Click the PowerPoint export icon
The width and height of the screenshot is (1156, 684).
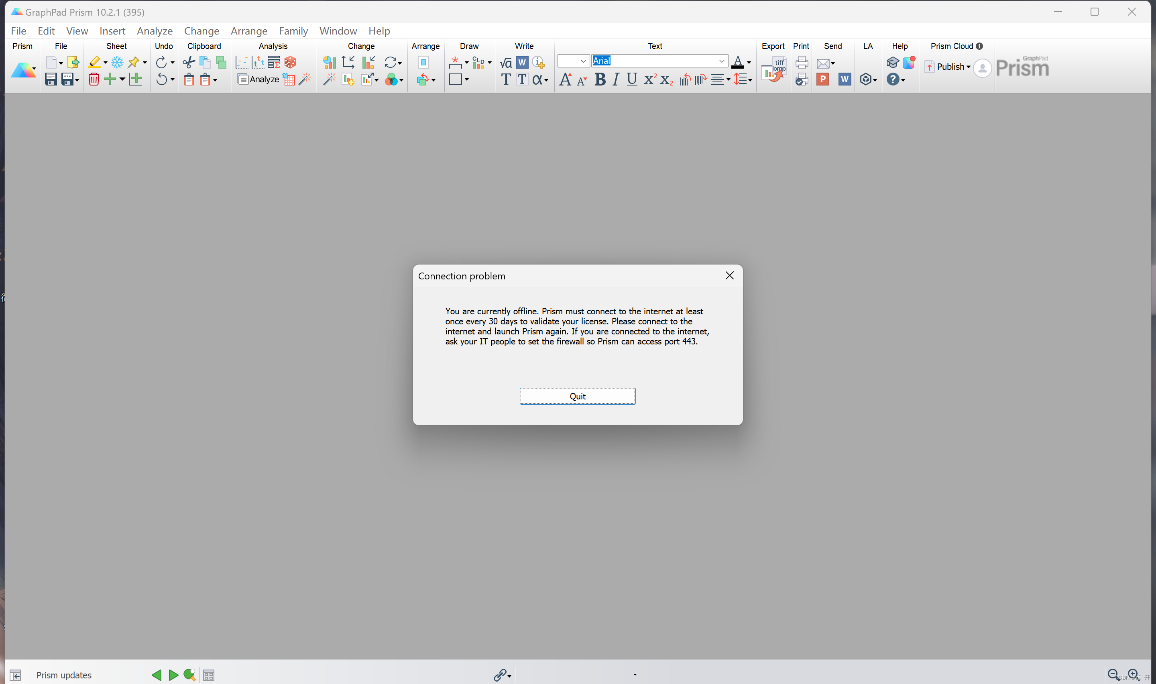click(826, 79)
